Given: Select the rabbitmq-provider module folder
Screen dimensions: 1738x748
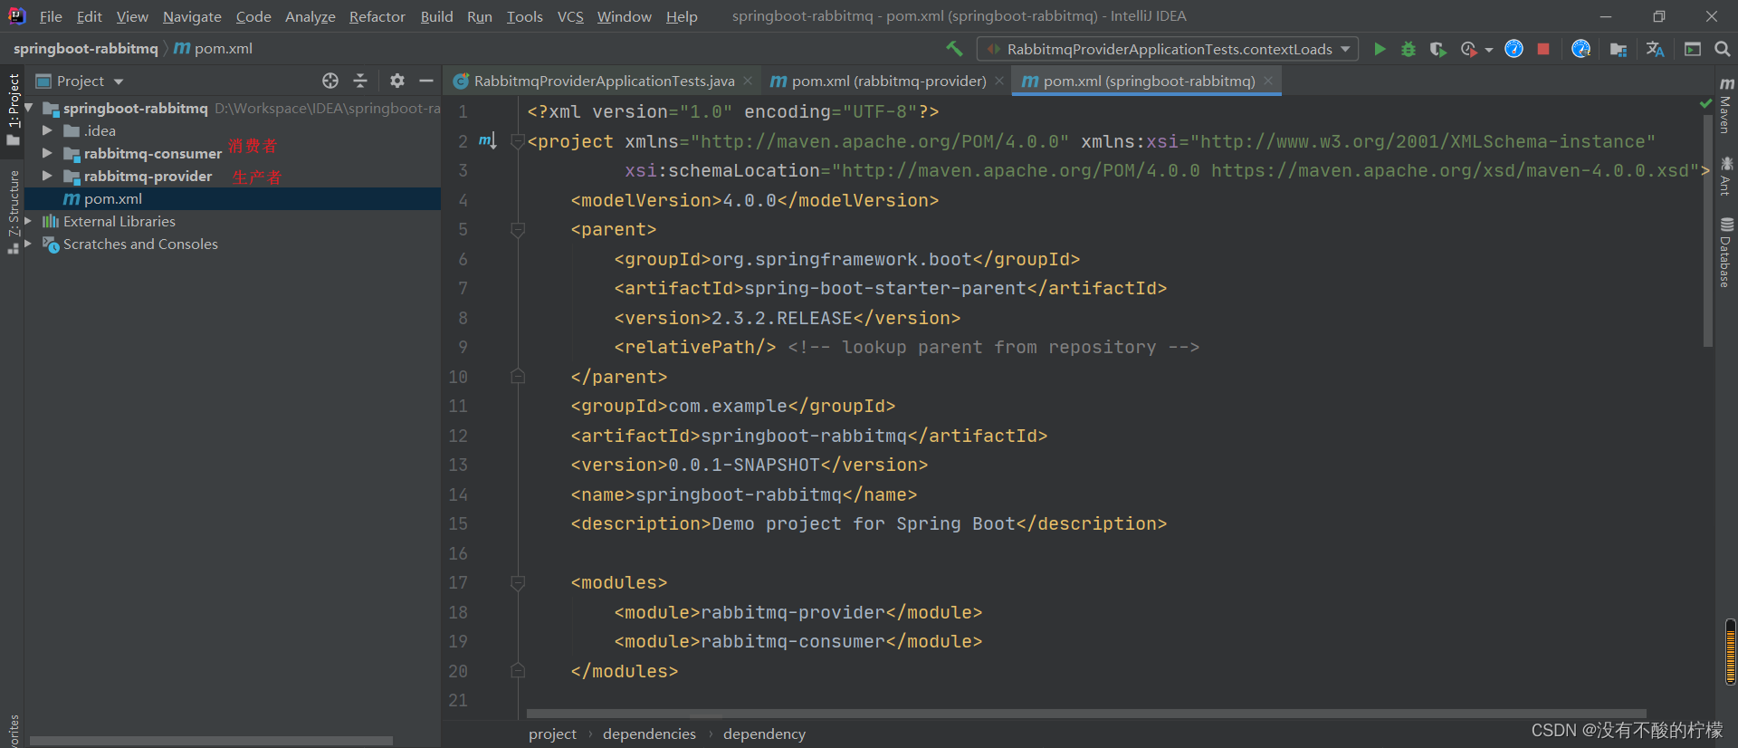Looking at the screenshot, I should click(x=148, y=176).
